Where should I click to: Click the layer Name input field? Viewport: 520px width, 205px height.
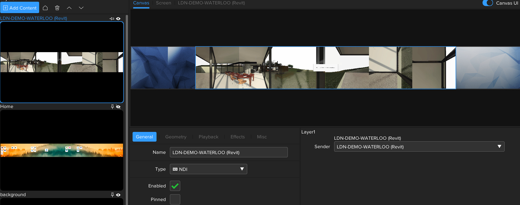pyautogui.click(x=228, y=152)
